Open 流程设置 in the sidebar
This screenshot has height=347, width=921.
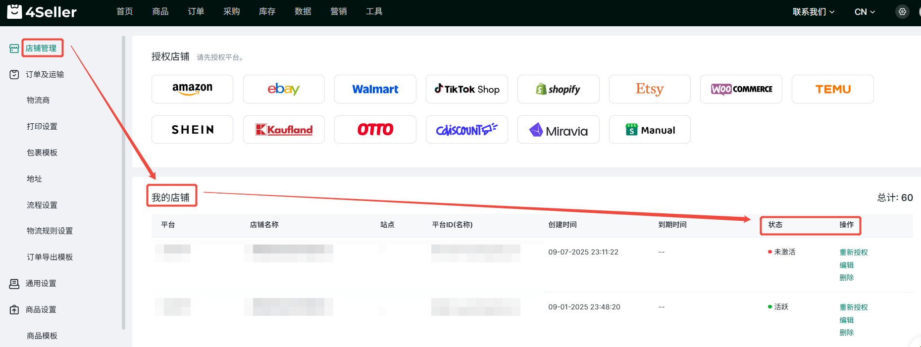pos(42,205)
